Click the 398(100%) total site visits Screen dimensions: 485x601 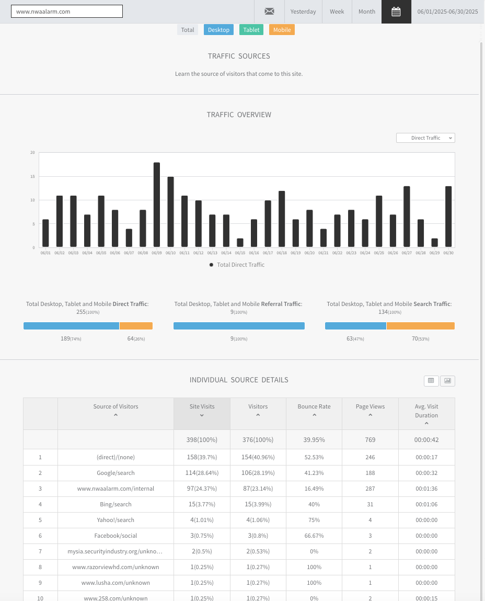[x=202, y=439]
